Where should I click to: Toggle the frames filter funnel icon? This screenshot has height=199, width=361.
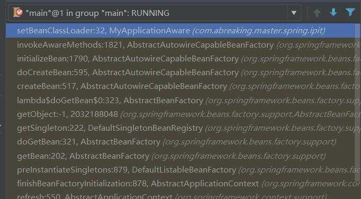coord(350,13)
